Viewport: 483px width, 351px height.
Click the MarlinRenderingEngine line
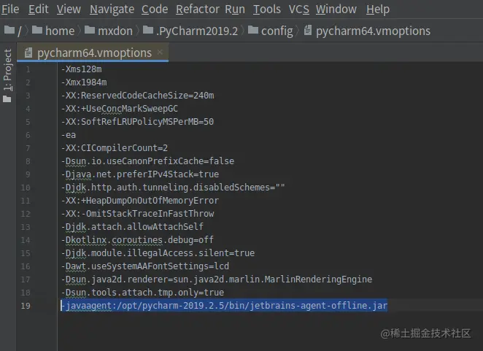pos(217,279)
